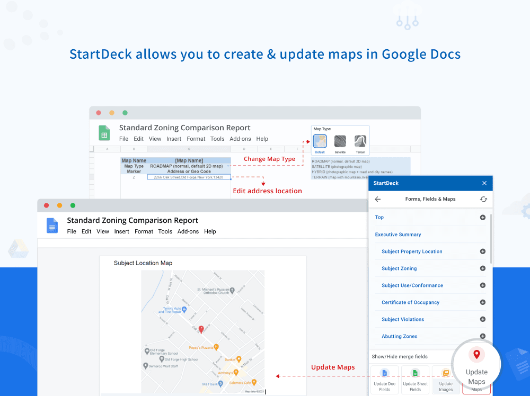Viewport: 530px width, 396px height.
Task: Open Edit menu in the Docs window
Action: pos(86,231)
